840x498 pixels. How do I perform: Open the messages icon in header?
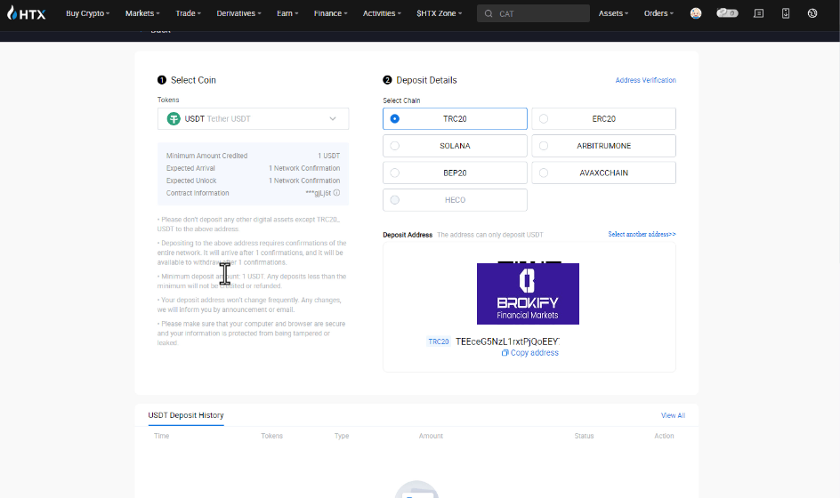(x=758, y=13)
